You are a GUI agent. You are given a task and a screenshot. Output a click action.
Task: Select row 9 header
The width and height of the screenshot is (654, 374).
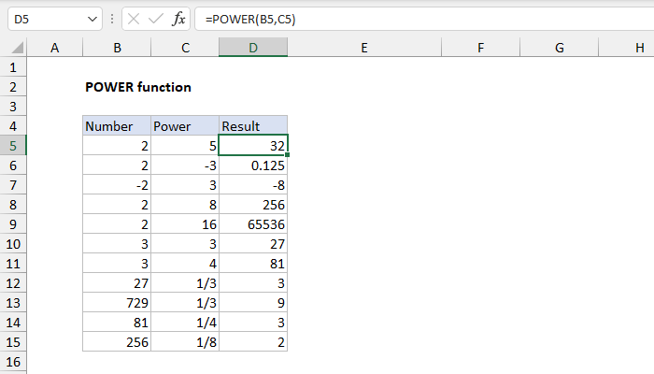tap(13, 224)
